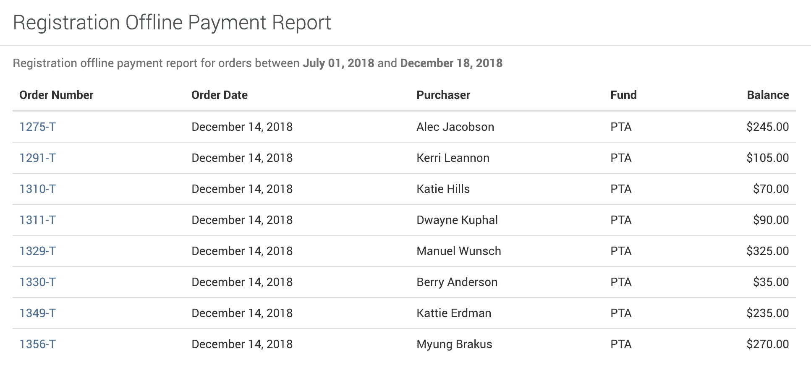Click order date in Manuel Wunsch row
Image resolution: width=811 pixels, height=370 pixels.
coord(242,251)
